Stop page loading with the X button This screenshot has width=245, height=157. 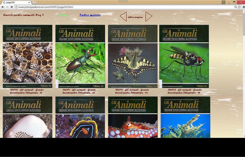(x=12, y=7)
